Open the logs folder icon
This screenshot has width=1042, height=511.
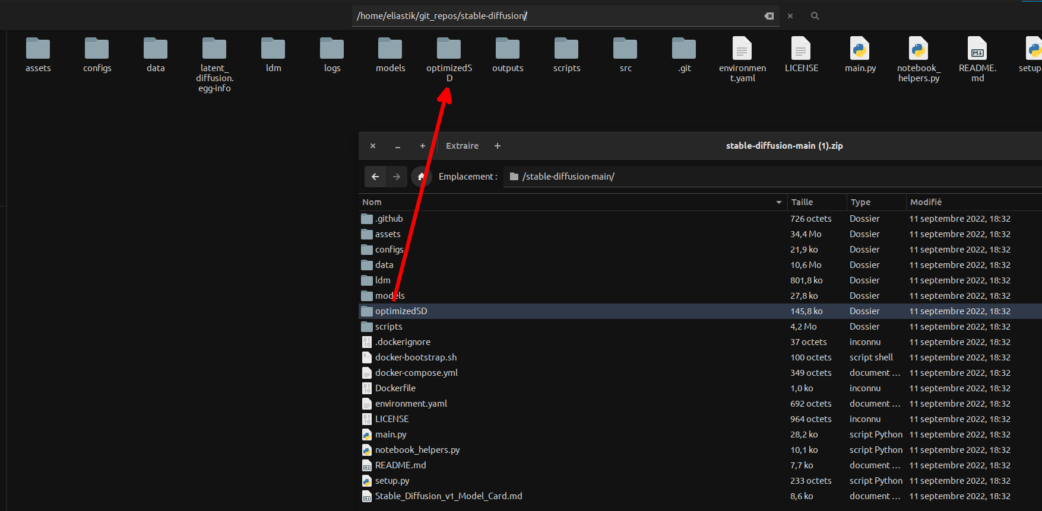coord(332,49)
